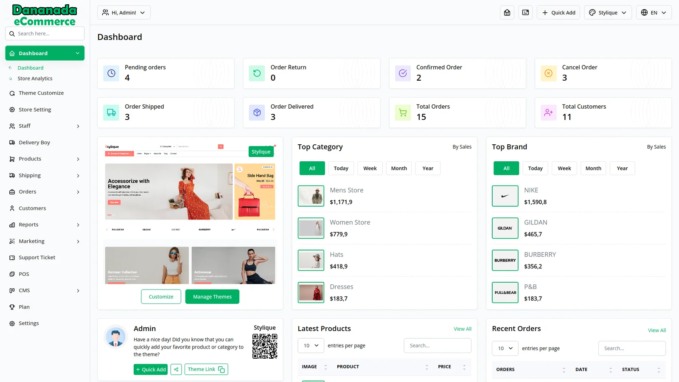Click the Order Shipped truck icon
The width and height of the screenshot is (679, 382).
point(111,113)
